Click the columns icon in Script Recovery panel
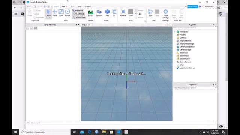This screenshot has height=135, width=240. click(36, 28)
